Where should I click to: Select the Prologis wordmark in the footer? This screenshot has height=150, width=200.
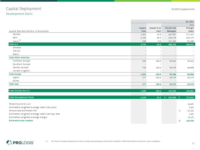pos(23,143)
